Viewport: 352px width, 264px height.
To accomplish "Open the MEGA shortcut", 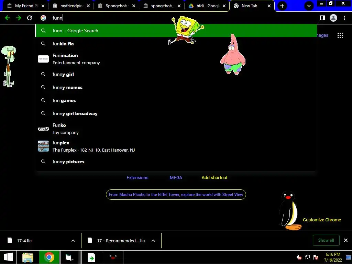I will 176,178.
